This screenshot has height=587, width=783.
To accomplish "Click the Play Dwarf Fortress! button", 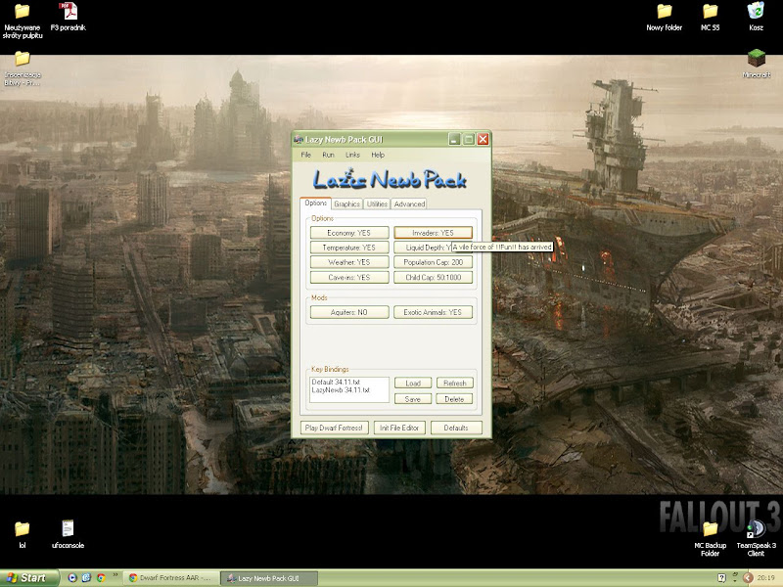I will 335,428.
